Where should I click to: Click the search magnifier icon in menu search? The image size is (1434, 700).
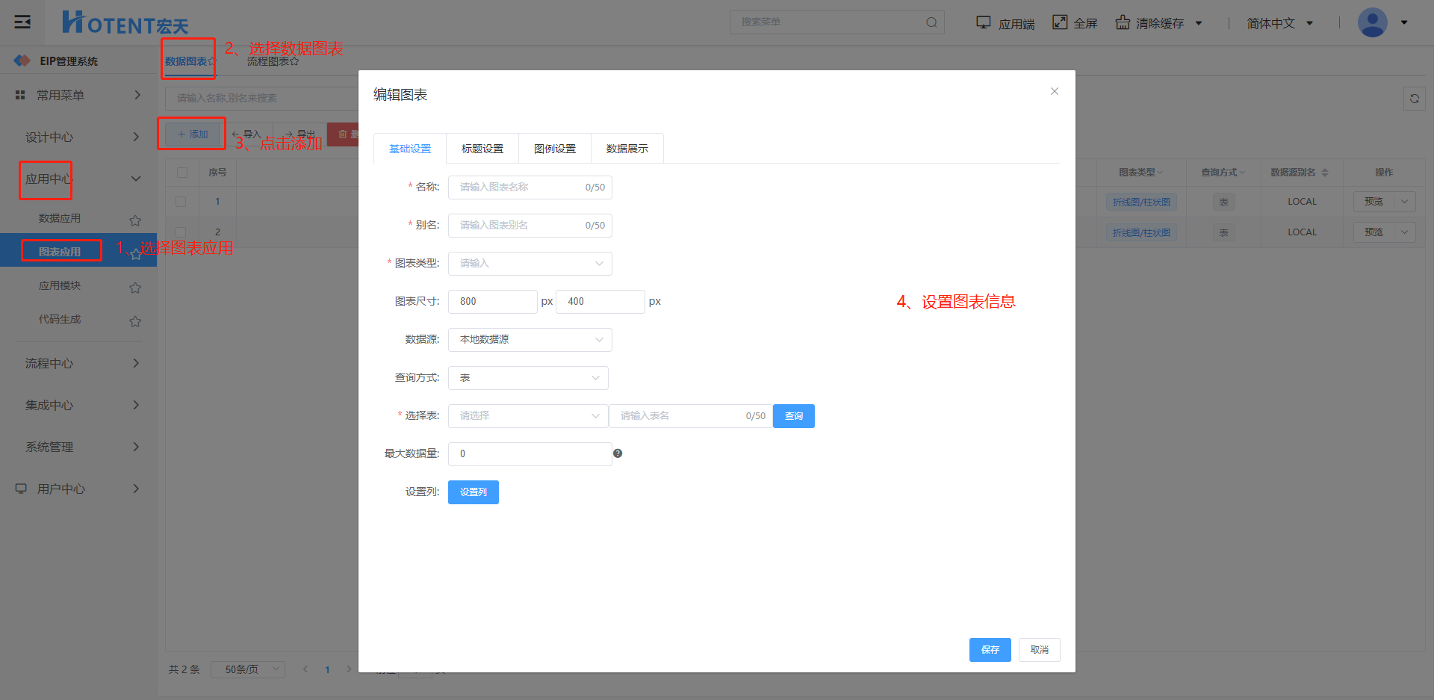coord(931,22)
